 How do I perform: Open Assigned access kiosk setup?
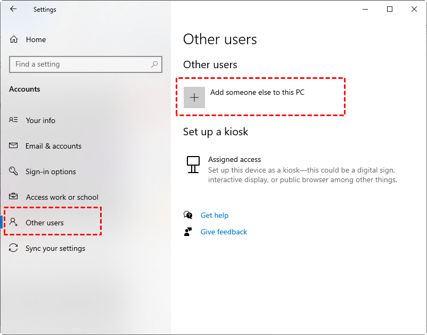pyautogui.click(x=234, y=159)
